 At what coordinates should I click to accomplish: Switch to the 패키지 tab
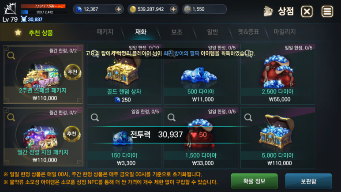(105, 32)
